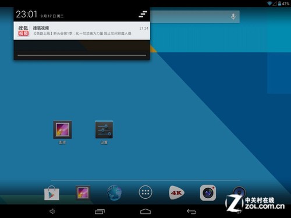Tap the 23:01 clock in notification panel
291x218 pixels.
coord(27,14)
